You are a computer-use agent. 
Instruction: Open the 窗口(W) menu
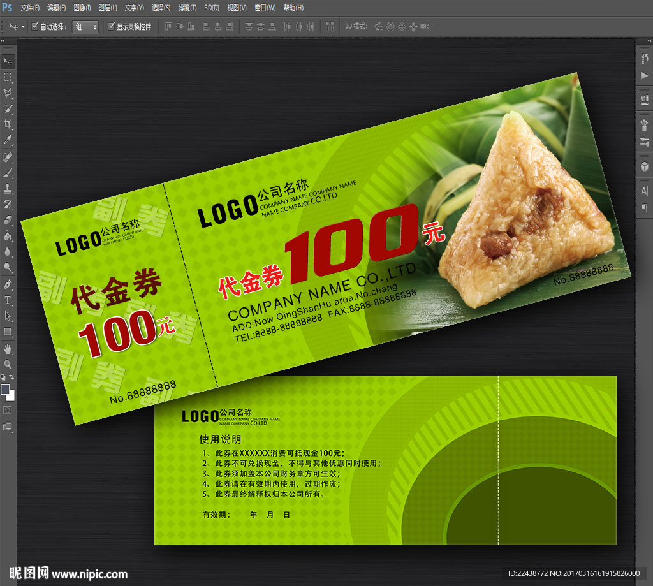click(x=265, y=8)
